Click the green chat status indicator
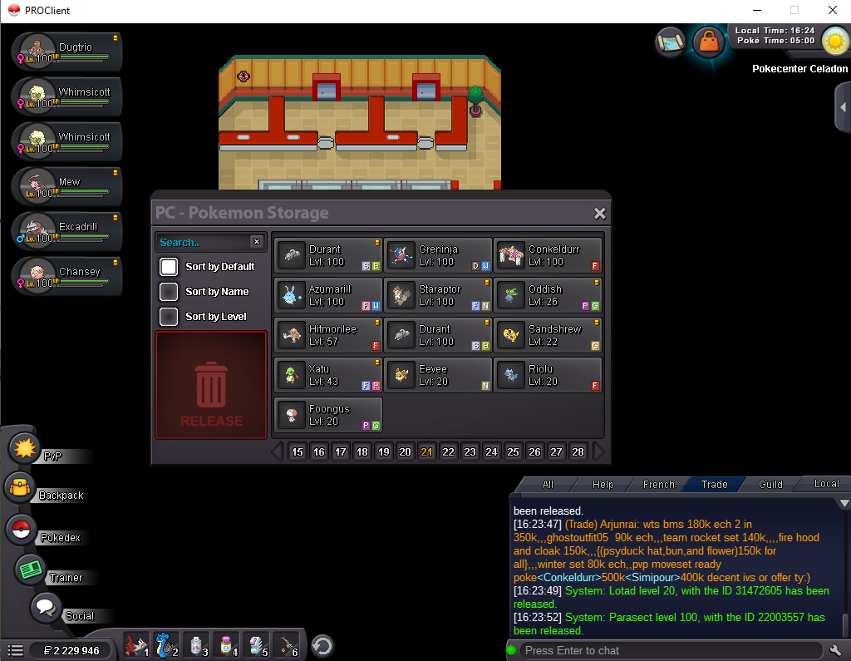 click(x=511, y=650)
